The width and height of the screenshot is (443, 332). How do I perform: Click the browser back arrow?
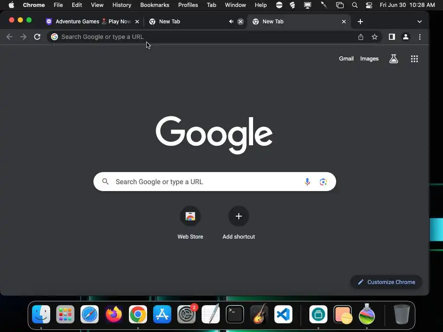pyautogui.click(x=10, y=37)
